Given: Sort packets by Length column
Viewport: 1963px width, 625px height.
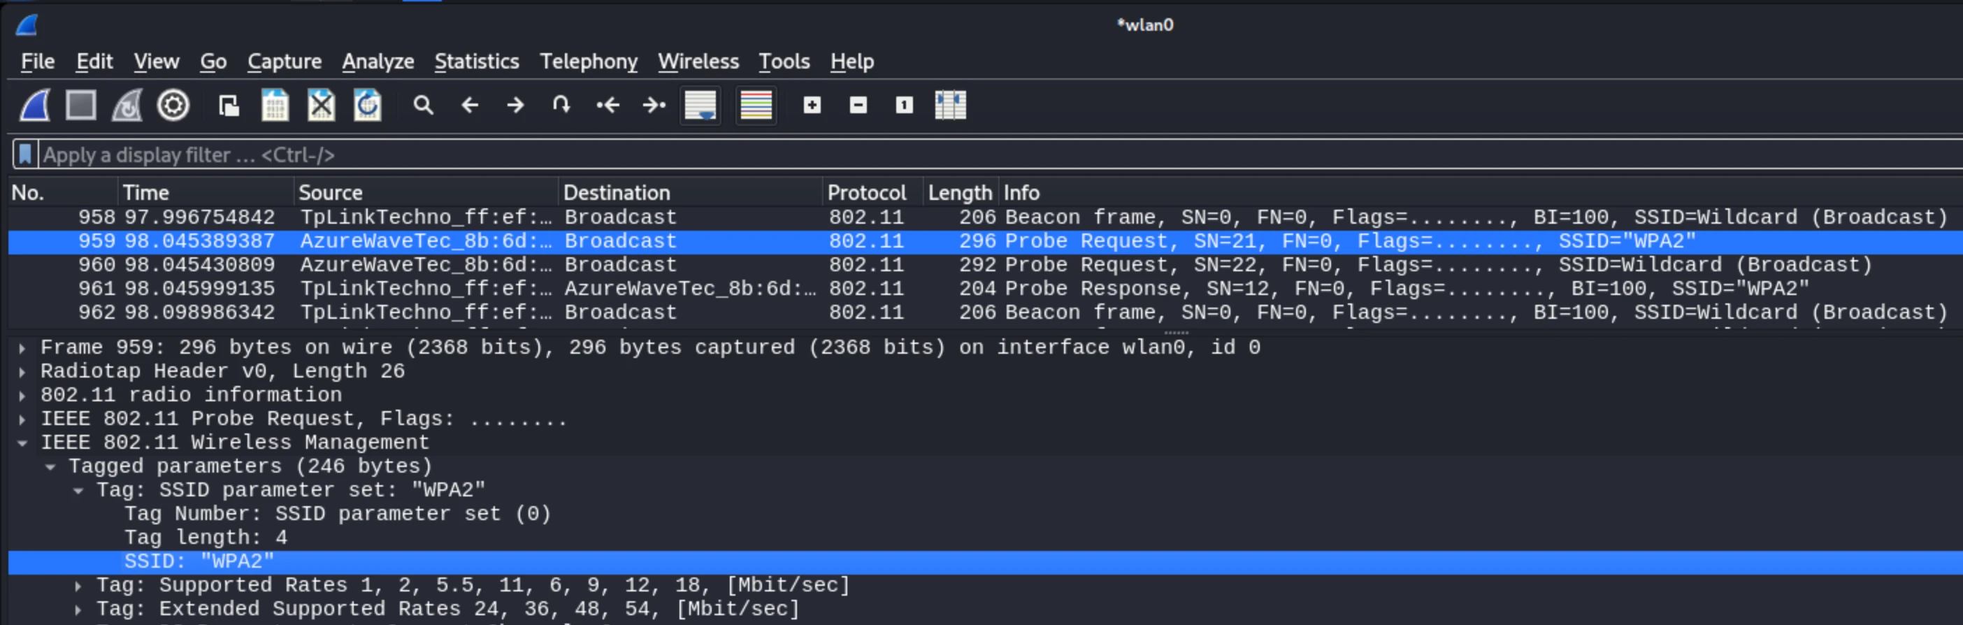Looking at the screenshot, I should [x=960, y=193].
